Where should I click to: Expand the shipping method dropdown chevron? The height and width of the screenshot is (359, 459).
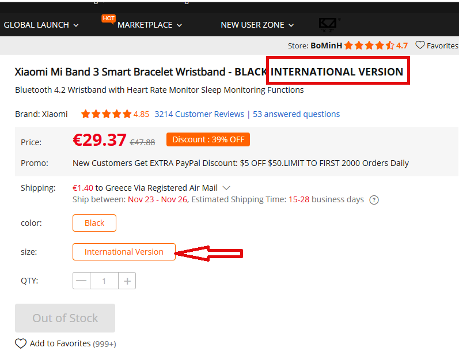226,188
